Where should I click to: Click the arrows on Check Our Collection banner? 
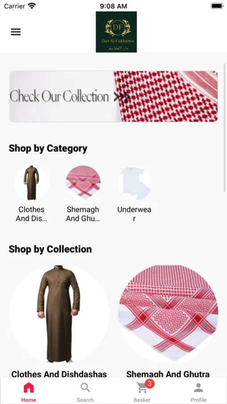coord(121,97)
